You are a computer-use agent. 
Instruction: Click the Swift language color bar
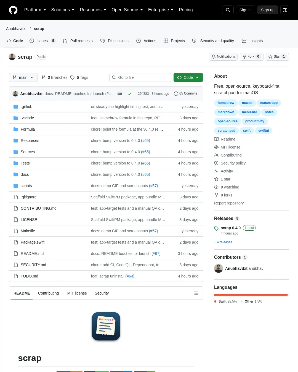point(251,295)
